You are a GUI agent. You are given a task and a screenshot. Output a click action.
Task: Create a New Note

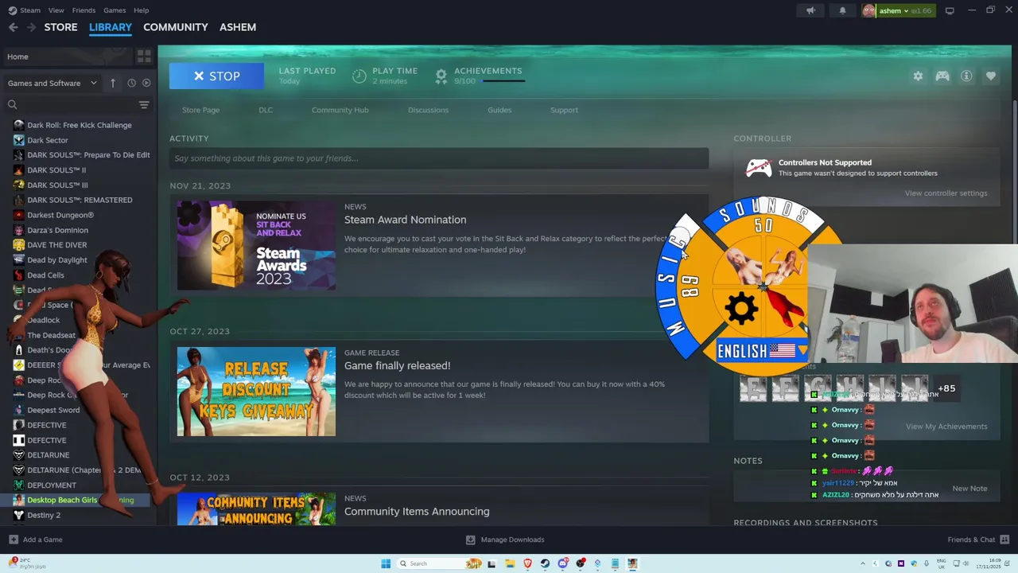[x=969, y=488]
